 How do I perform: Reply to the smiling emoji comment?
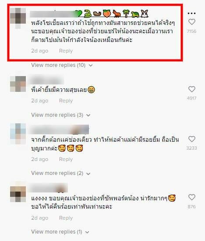click(x=66, y=101)
